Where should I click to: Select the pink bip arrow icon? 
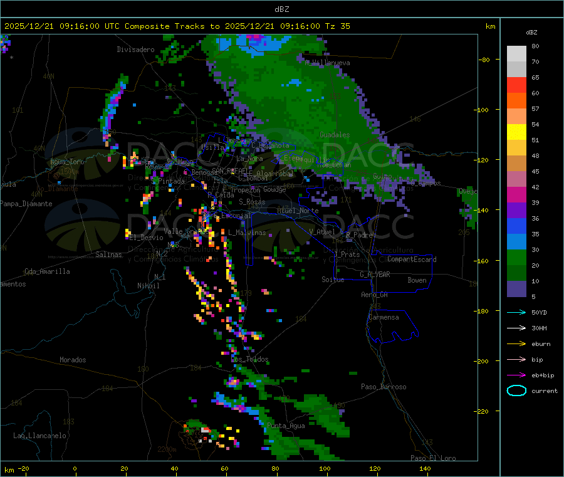pyautogui.click(x=516, y=359)
